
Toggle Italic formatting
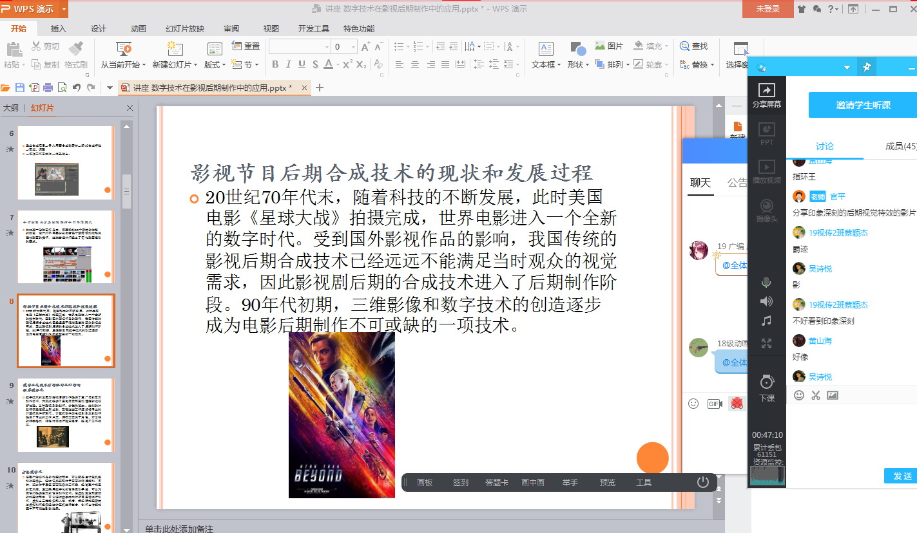coord(288,64)
